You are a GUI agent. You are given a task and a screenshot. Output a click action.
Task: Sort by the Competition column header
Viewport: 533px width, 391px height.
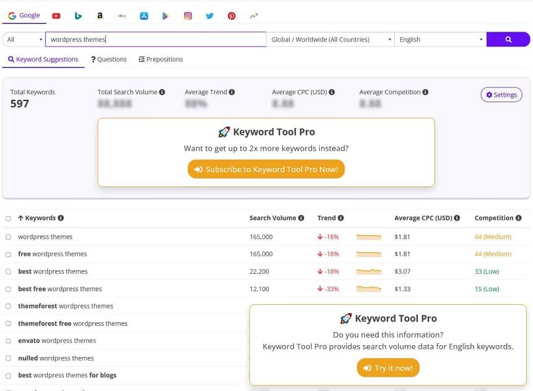(494, 218)
